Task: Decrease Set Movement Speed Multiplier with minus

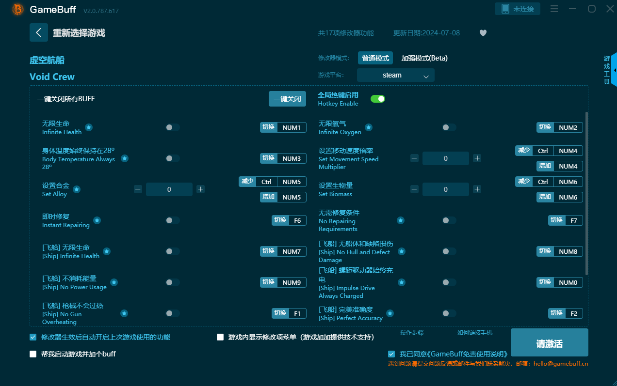Action: click(414, 158)
